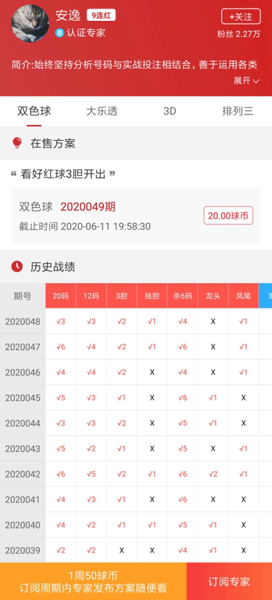Tap the 9连红 streak badge

coord(101,16)
